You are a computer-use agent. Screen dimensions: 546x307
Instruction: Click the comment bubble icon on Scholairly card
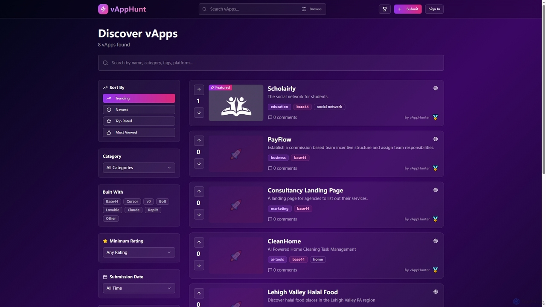click(x=270, y=117)
